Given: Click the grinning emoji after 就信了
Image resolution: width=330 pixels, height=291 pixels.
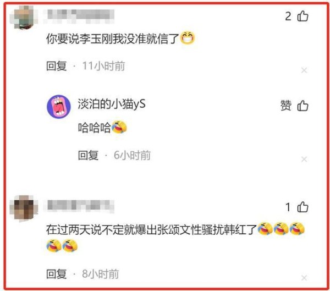Looking at the screenshot, I should pos(188,38).
